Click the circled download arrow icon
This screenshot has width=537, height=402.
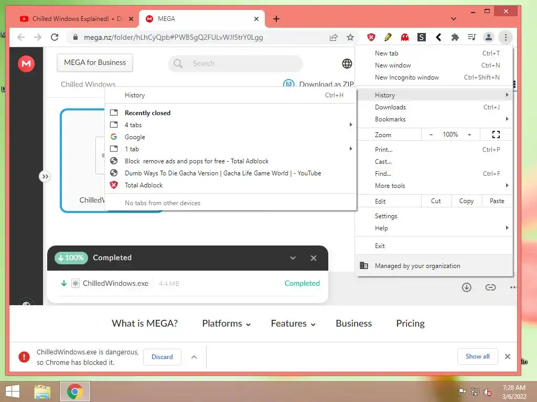(466, 287)
